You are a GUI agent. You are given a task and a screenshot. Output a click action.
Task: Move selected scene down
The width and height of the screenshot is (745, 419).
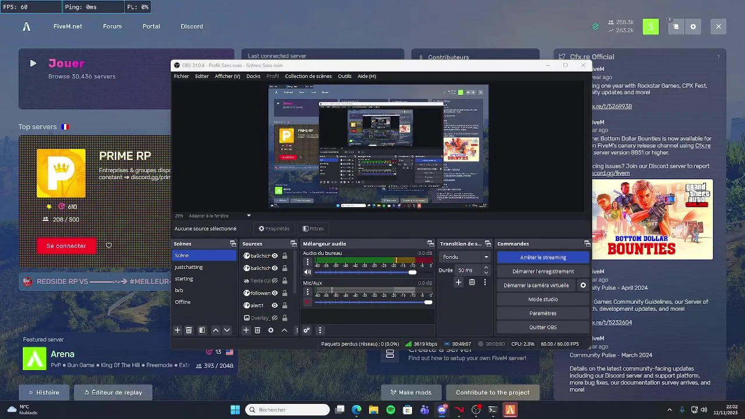227,330
